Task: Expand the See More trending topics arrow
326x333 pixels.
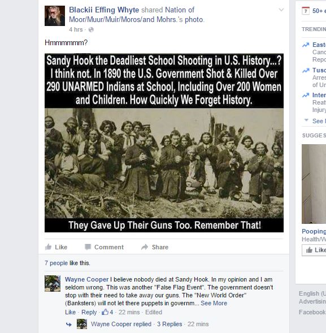Action: [x=306, y=120]
